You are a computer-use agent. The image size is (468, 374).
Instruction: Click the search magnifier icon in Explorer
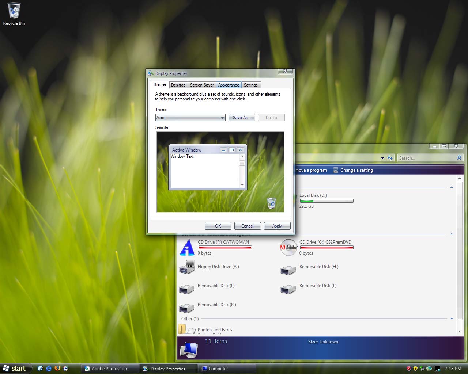pyautogui.click(x=459, y=158)
